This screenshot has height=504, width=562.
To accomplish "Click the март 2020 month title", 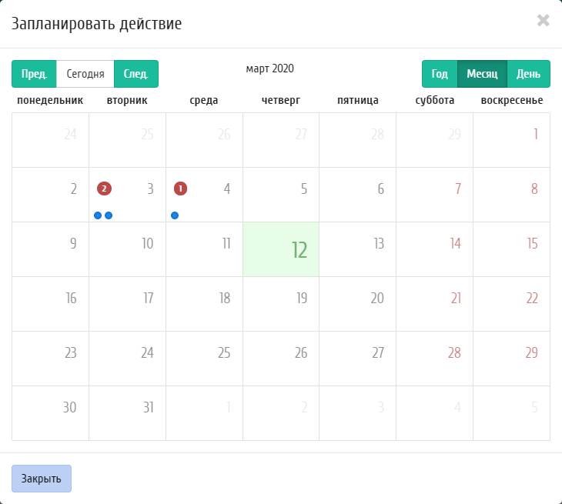I will click(x=270, y=68).
